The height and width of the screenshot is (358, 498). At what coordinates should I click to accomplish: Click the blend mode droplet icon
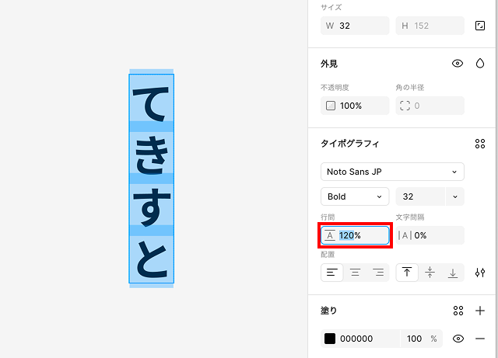480,64
